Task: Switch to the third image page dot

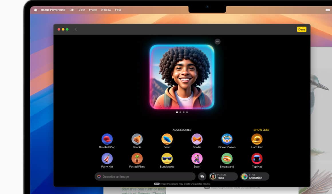Action: click(183, 112)
